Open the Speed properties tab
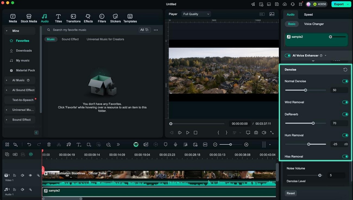 pyautogui.click(x=308, y=15)
